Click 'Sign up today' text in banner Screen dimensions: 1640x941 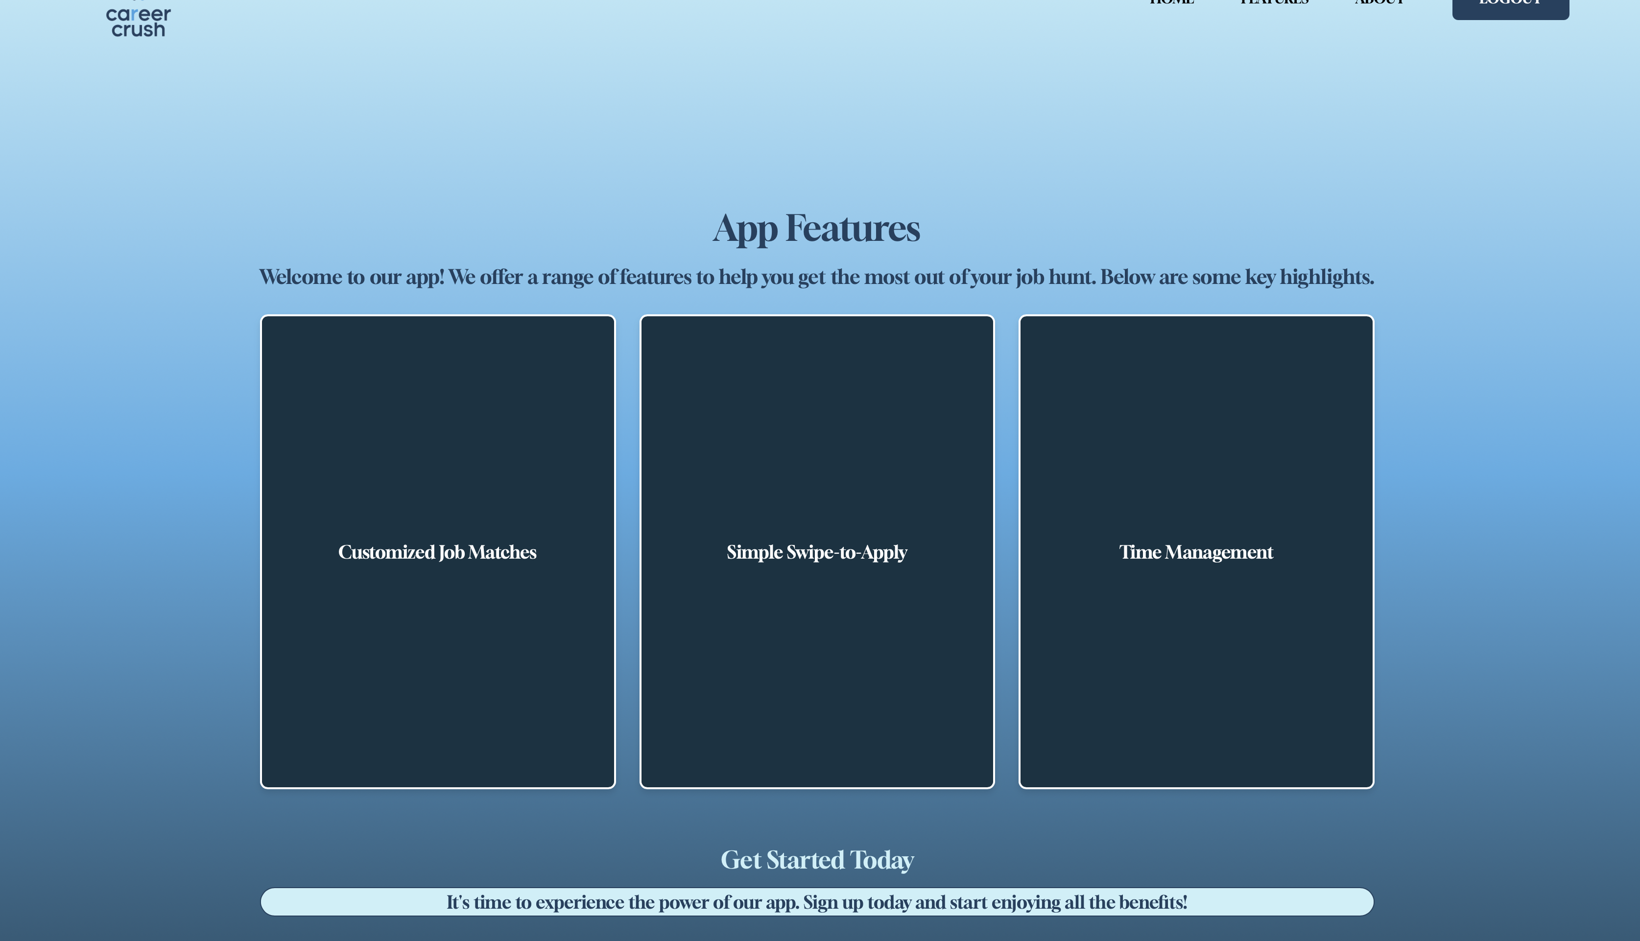[x=856, y=902]
